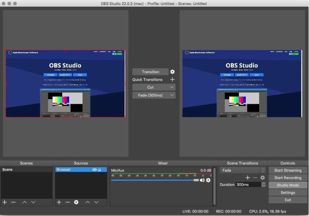Add a new scene with plus icon
This screenshot has height=216, width=309.
click(x=5, y=202)
